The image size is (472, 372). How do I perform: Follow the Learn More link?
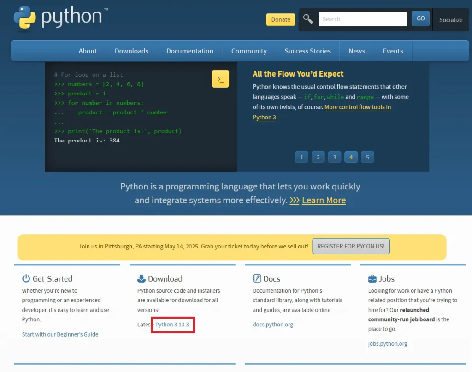(324, 201)
